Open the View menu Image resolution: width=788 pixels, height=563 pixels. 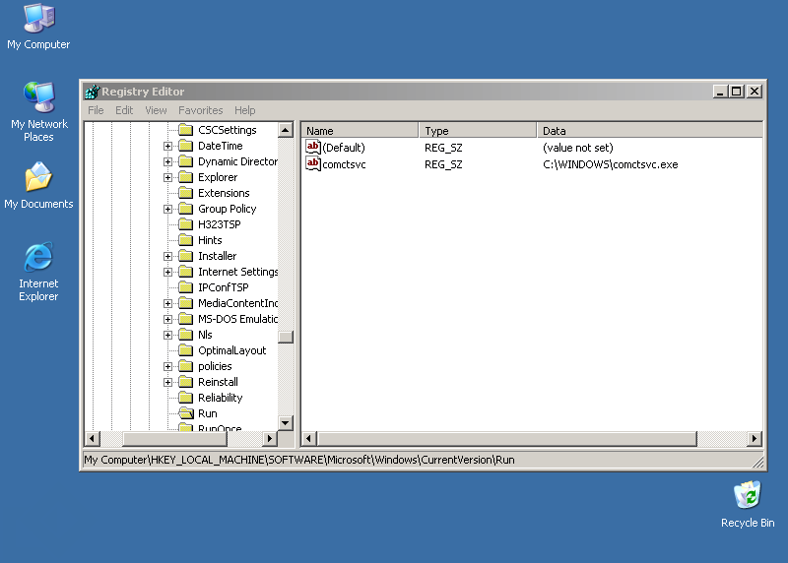[156, 110]
